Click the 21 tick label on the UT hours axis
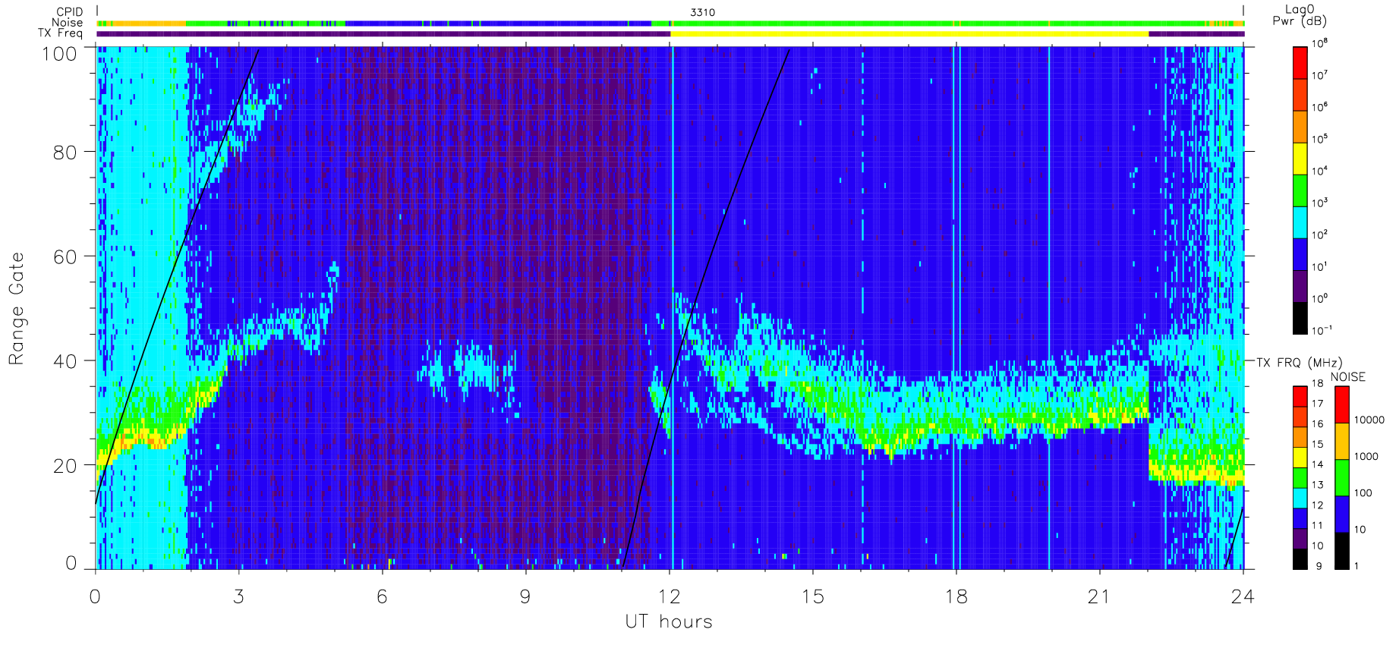The width and height of the screenshot is (1399, 645). [1099, 596]
